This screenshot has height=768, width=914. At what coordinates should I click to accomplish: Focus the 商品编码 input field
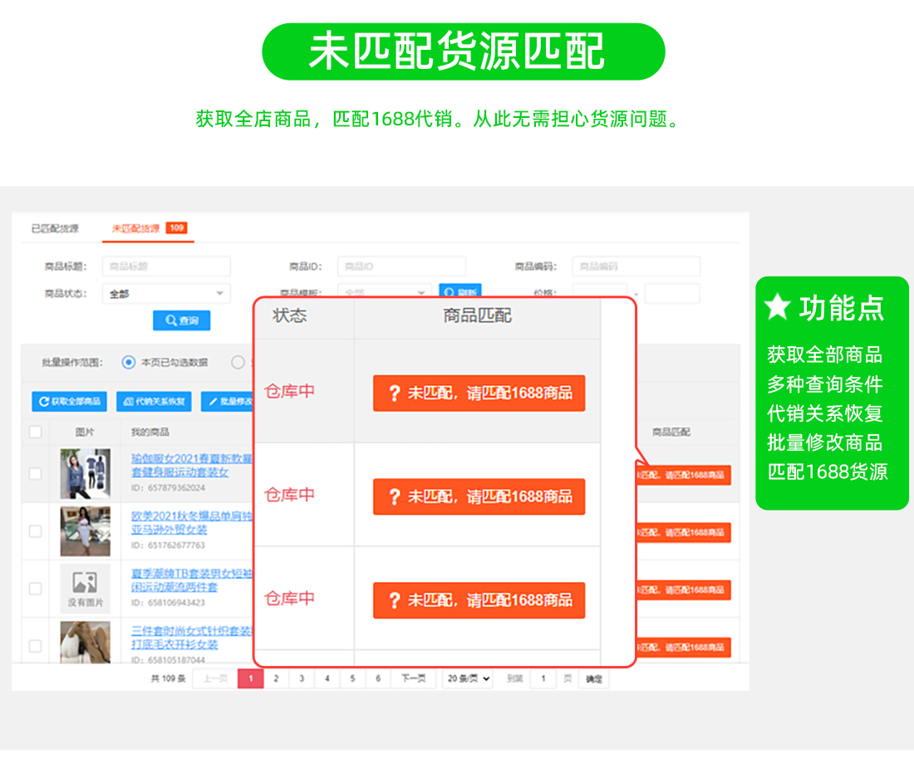[636, 266]
